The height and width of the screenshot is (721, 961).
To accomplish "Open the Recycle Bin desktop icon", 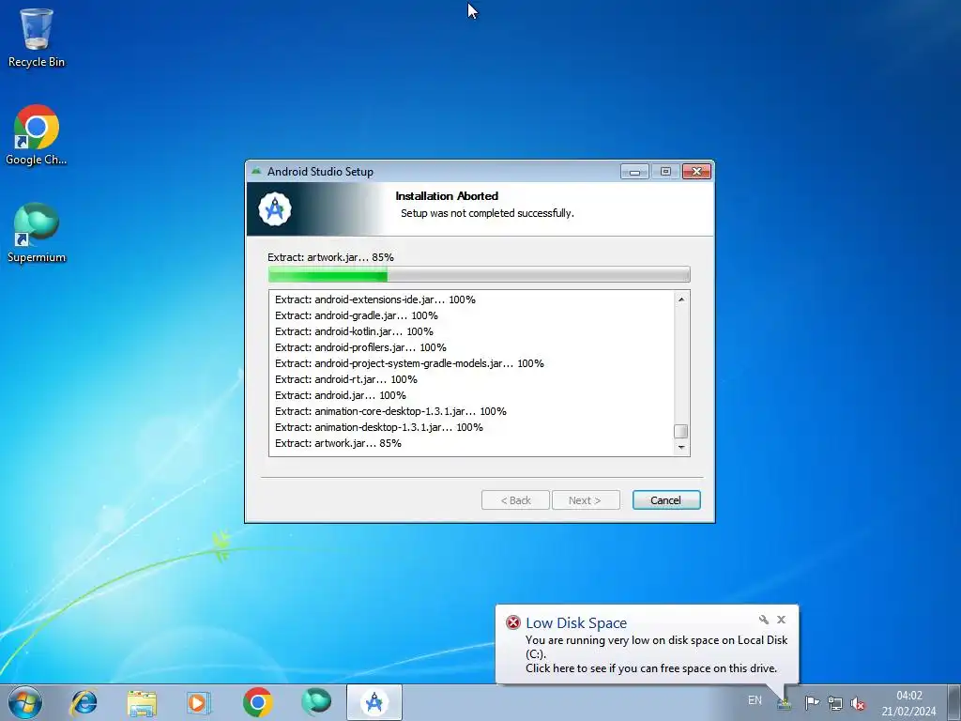I will tap(37, 38).
